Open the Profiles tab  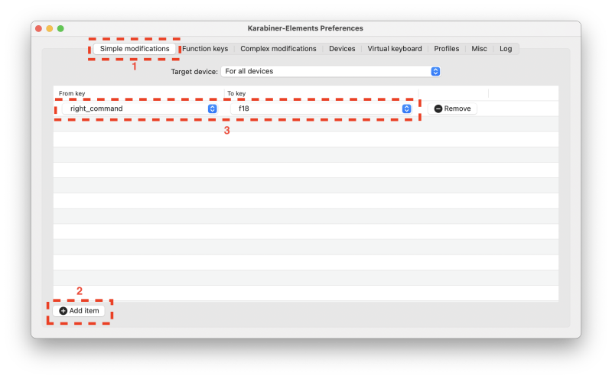447,49
